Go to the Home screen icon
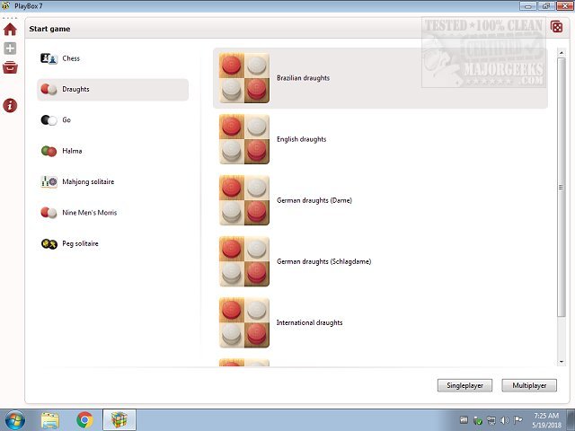 point(10,30)
